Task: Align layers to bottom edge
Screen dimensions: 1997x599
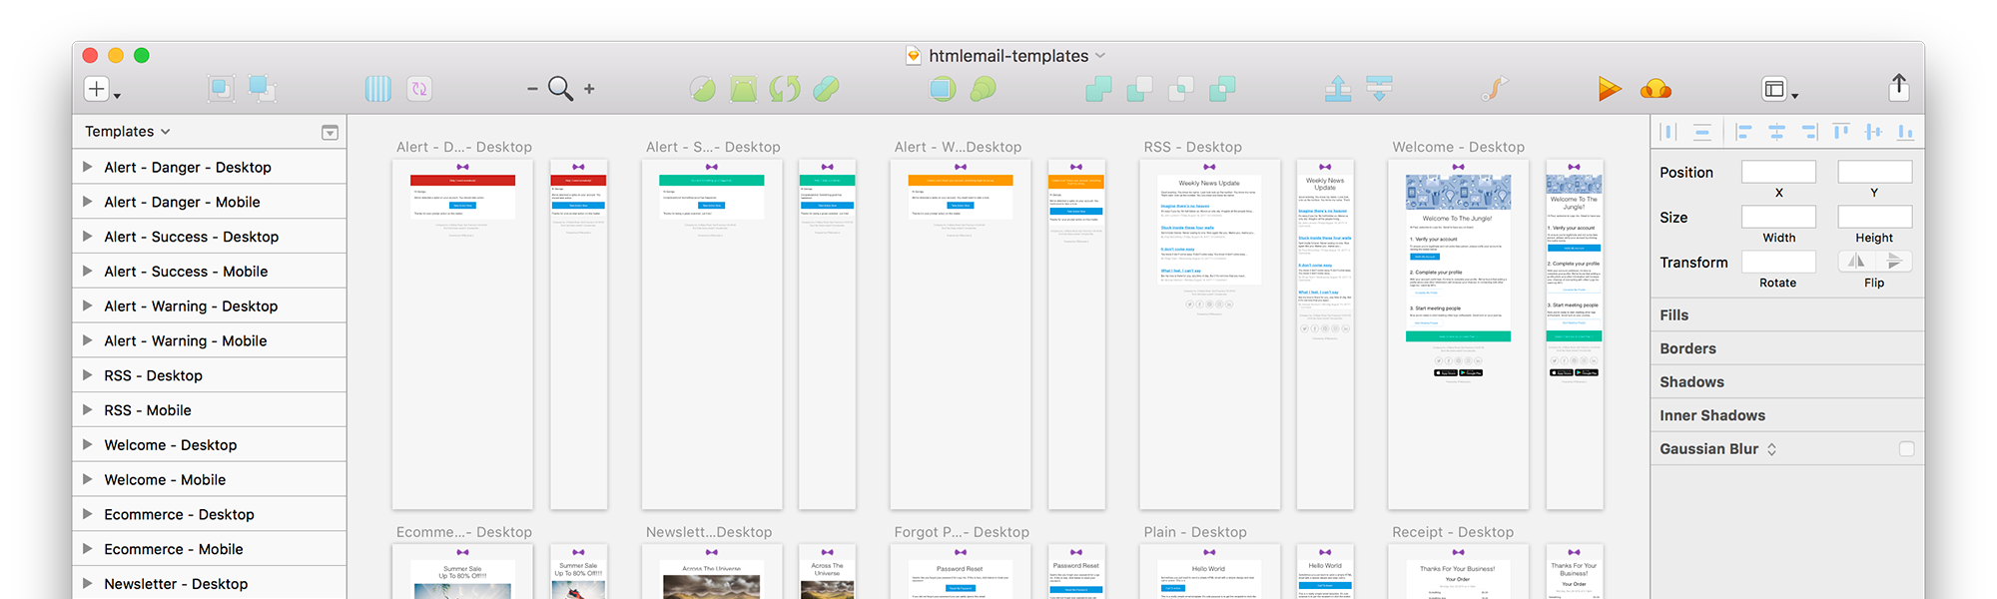Action: click(x=1905, y=132)
